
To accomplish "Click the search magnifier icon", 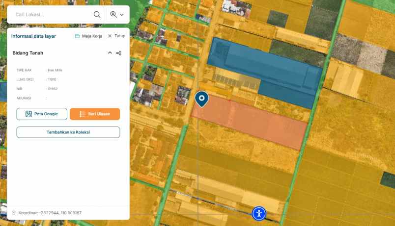I will point(97,15).
